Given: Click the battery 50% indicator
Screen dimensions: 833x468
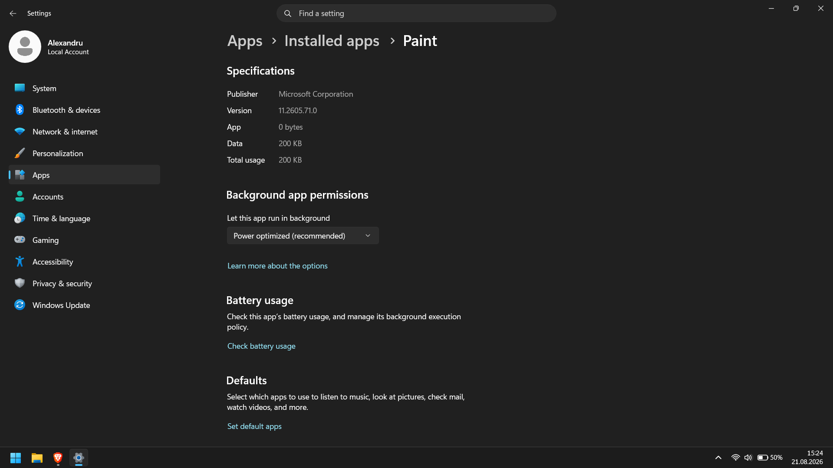Looking at the screenshot, I should [x=770, y=458].
